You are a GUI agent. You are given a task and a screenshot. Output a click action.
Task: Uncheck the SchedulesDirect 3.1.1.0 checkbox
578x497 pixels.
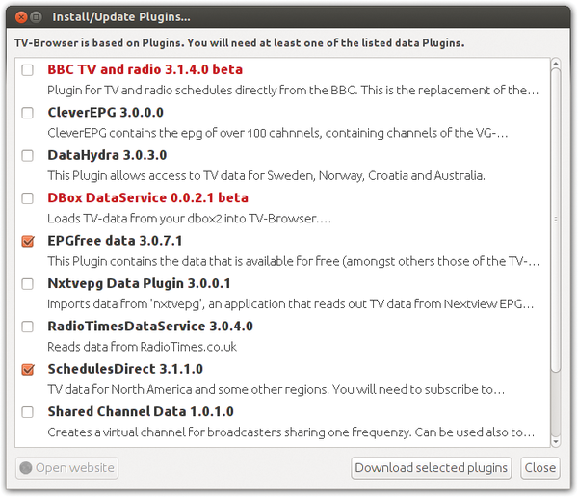click(28, 370)
